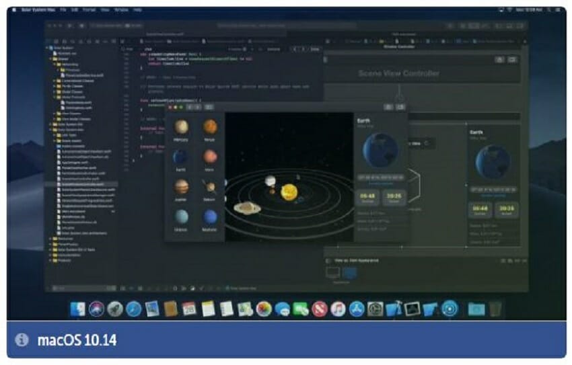Select Mercury in the planet list
This screenshot has height=365, width=572.
point(181,130)
